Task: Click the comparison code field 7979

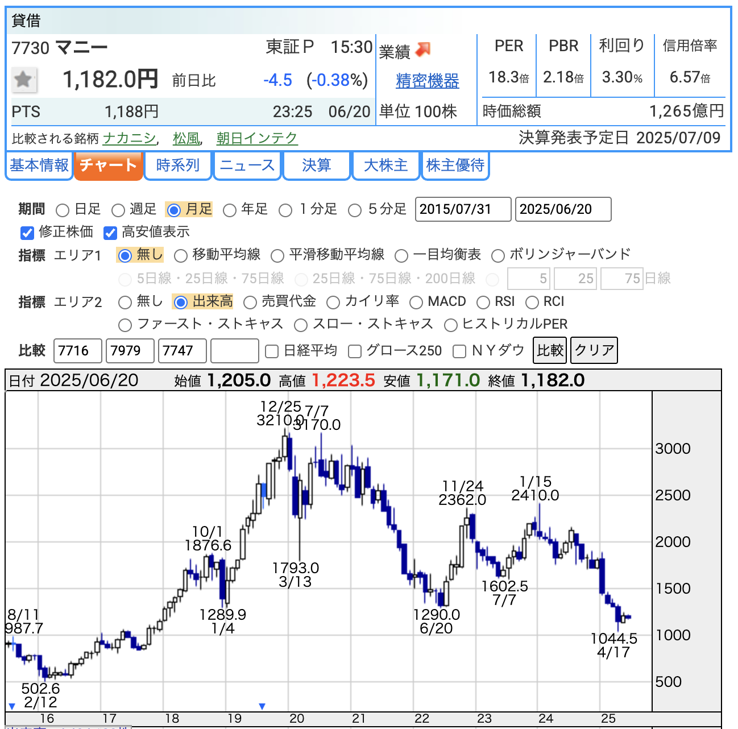Action: pyautogui.click(x=130, y=351)
